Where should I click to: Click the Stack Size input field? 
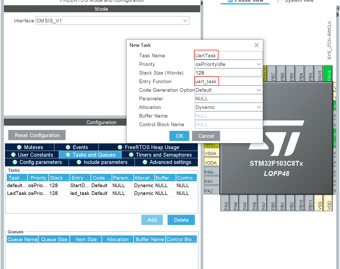pyautogui.click(x=228, y=73)
